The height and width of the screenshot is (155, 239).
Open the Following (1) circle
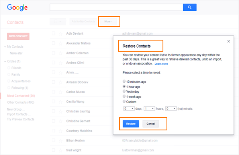click(x=20, y=88)
